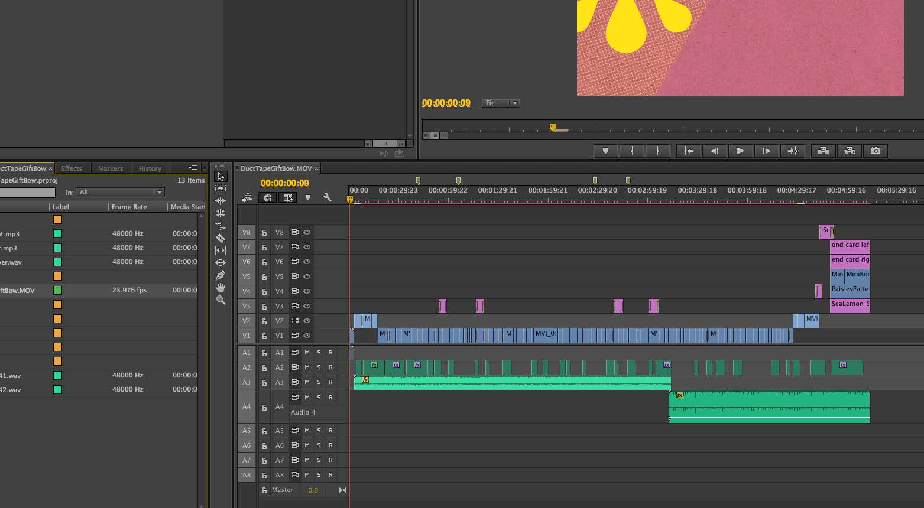The width and height of the screenshot is (924, 508).
Task: Select the Selection tool arrow
Action: pyautogui.click(x=221, y=176)
